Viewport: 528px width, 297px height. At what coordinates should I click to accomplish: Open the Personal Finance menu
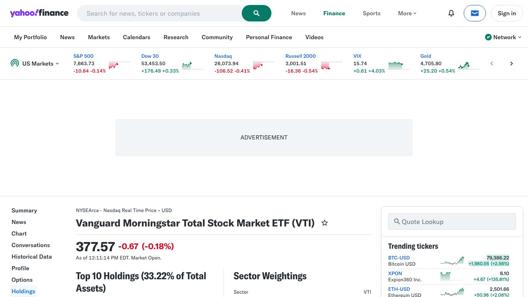pyautogui.click(x=269, y=37)
